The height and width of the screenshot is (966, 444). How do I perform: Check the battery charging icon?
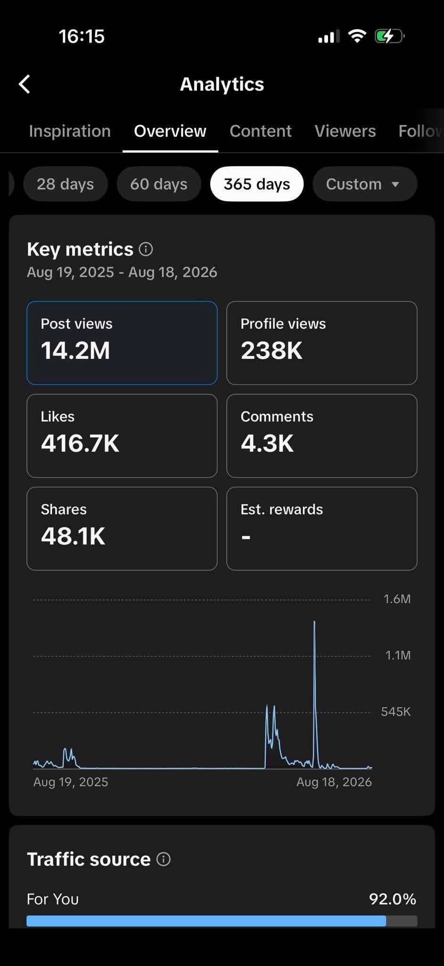coord(389,36)
